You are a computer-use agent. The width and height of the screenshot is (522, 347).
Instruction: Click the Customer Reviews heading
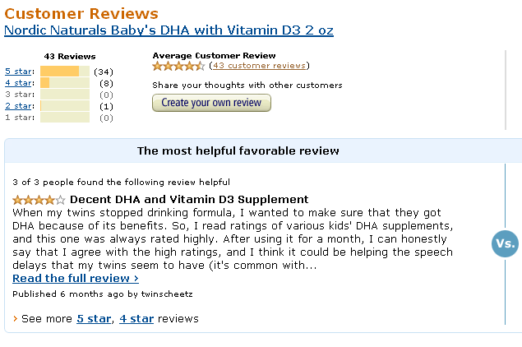(x=81, y=14)
